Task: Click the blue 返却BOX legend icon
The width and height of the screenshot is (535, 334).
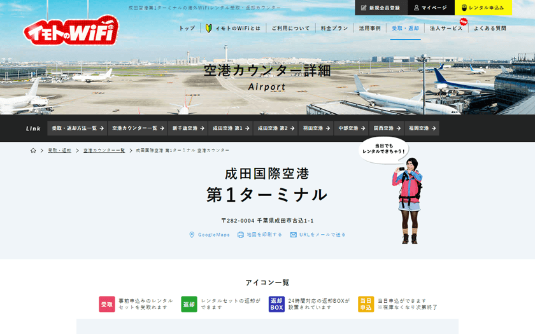Action: click(276, 304)
